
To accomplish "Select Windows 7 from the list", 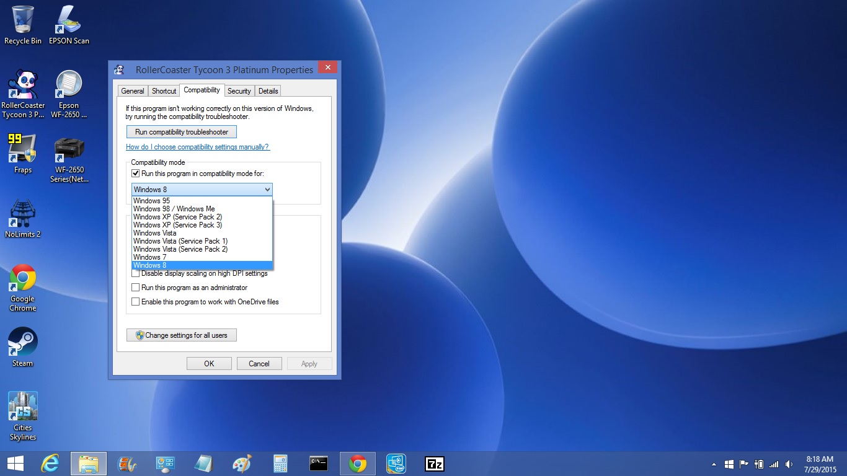I will click(150, 257).
